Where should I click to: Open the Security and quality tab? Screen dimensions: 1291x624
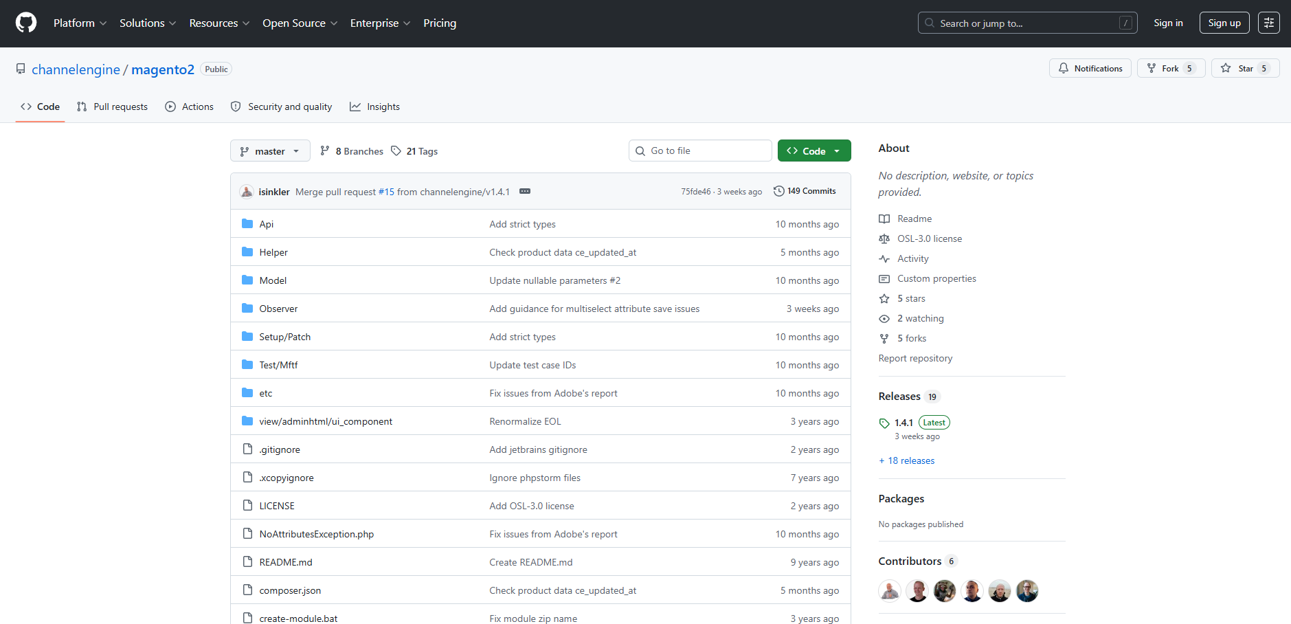[282, 107]
